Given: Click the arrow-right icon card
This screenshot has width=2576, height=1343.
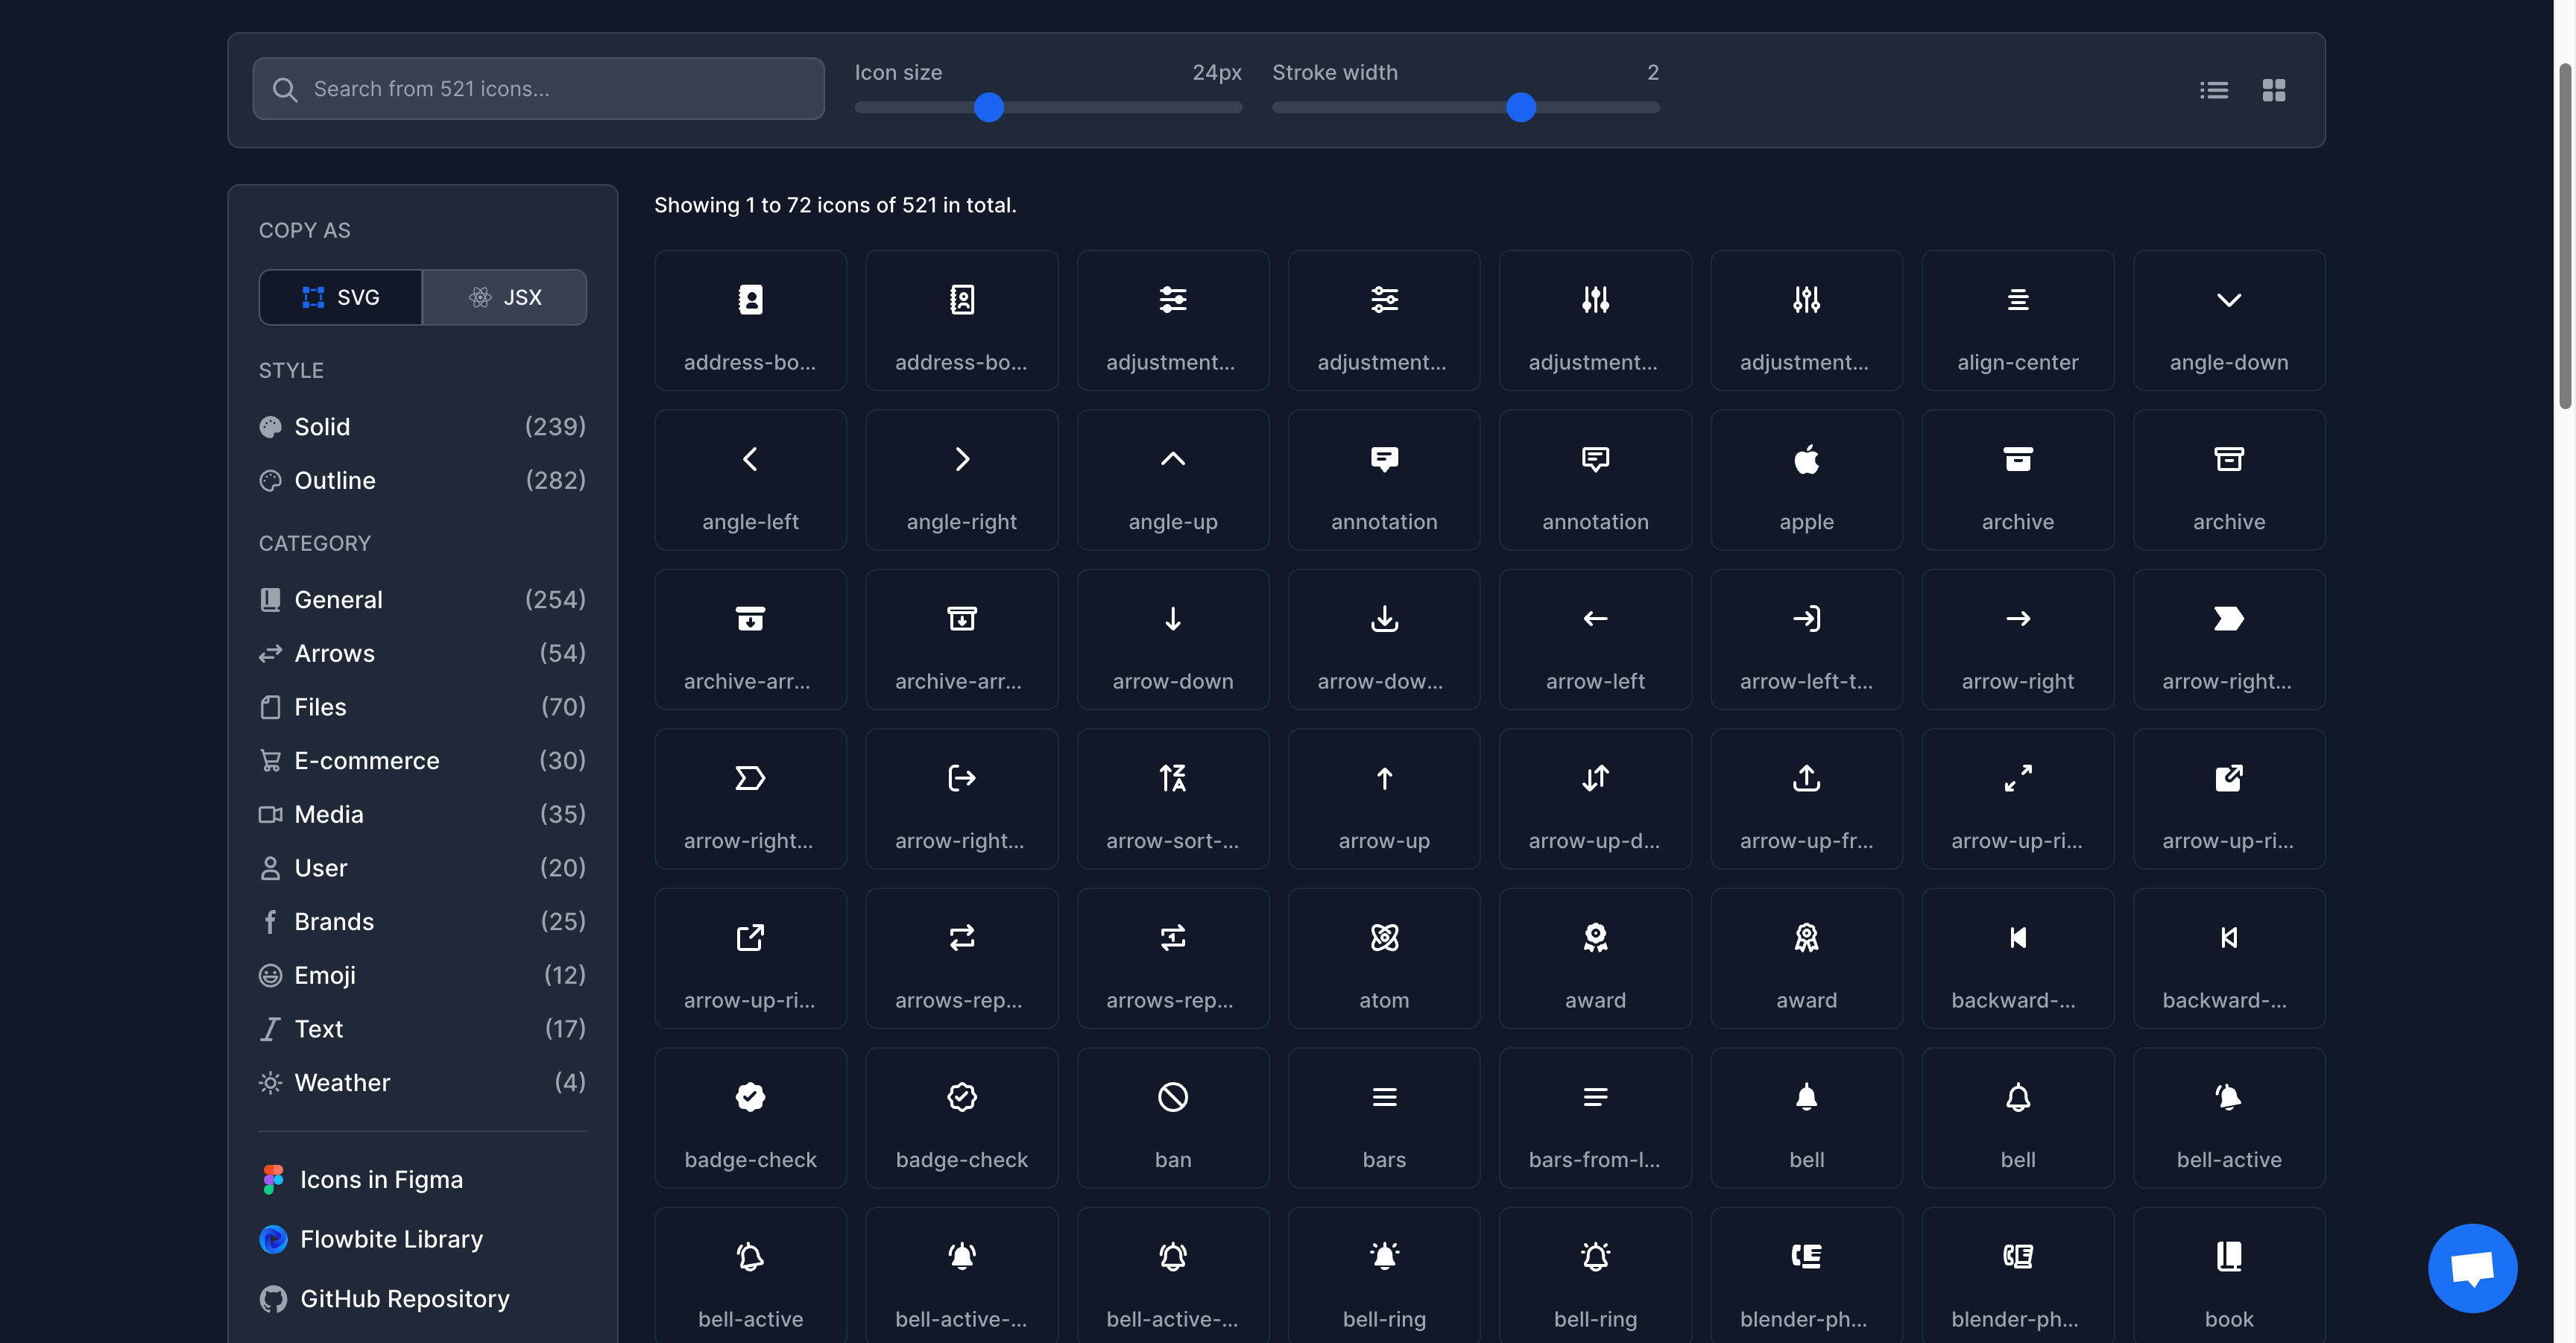Looking at the screenshot, I should pos(2017,639).
